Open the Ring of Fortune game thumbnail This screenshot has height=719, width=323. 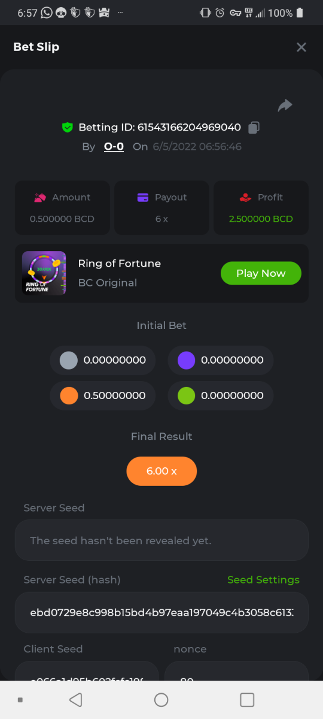44,273
